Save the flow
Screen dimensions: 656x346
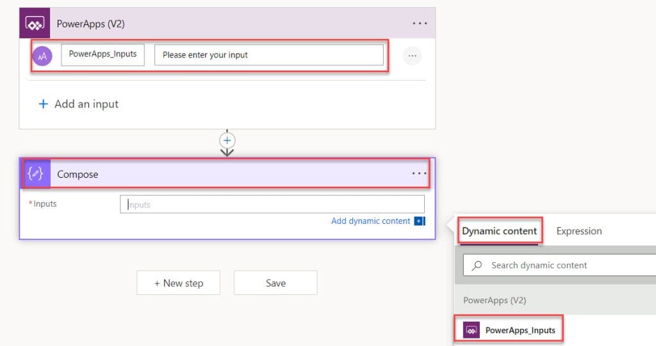tap(275, 283)
